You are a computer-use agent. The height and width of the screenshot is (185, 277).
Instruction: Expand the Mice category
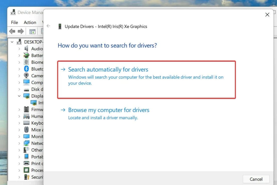[x=19, y=130]
